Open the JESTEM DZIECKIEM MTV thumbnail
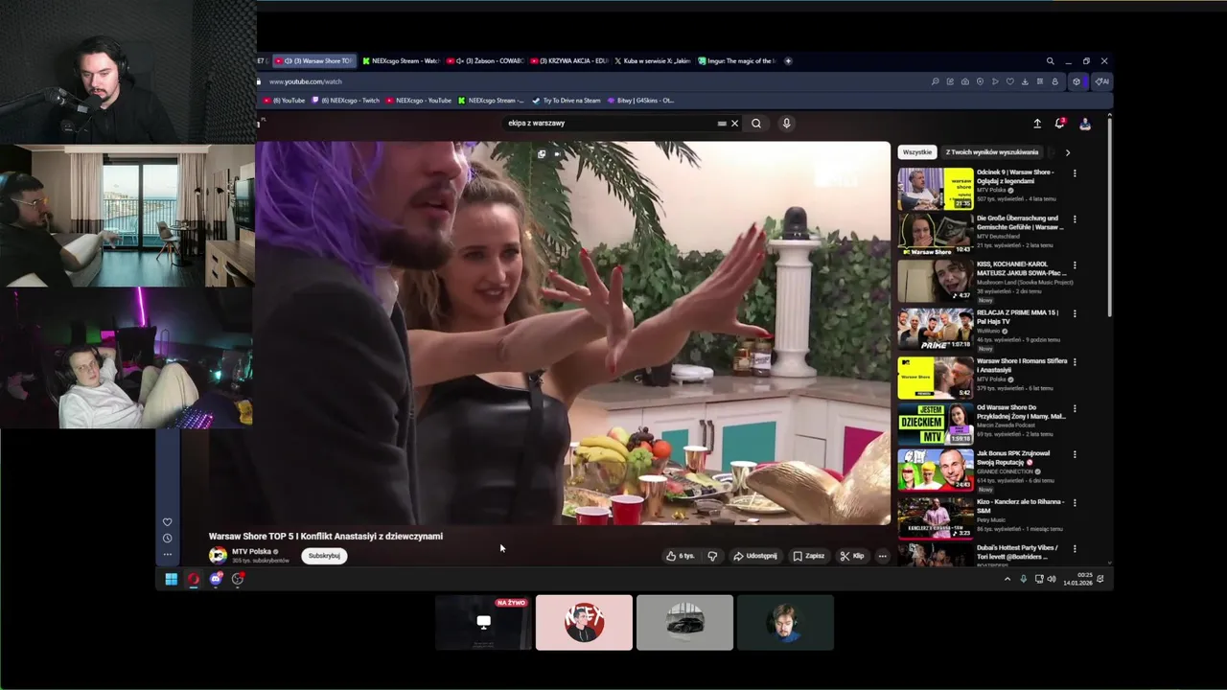Viewport: 1227px width, 690px height. click(936, 424)
